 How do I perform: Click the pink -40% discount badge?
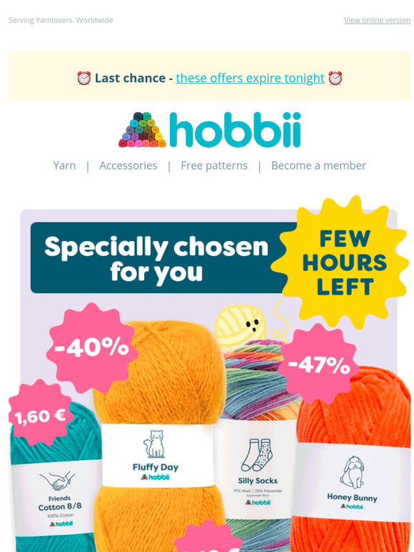pyautogui.click(x=92, y=348)
